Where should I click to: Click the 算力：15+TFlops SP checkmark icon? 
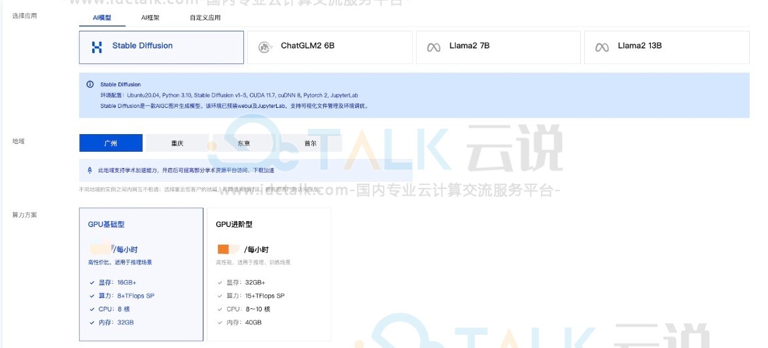219,296
